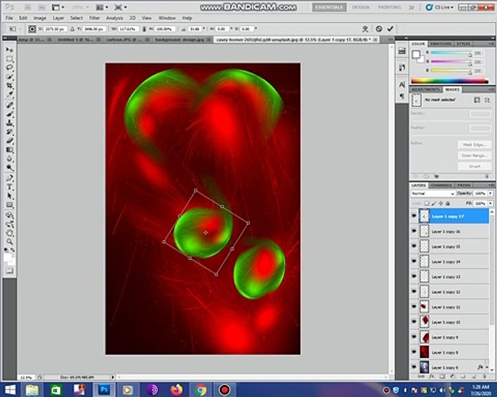Select the Dodge tool
This screenshot has width=497, height=397.
point(9,168)
